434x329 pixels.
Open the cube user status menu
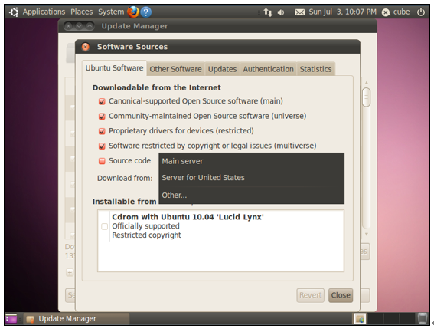click(396, 12)
